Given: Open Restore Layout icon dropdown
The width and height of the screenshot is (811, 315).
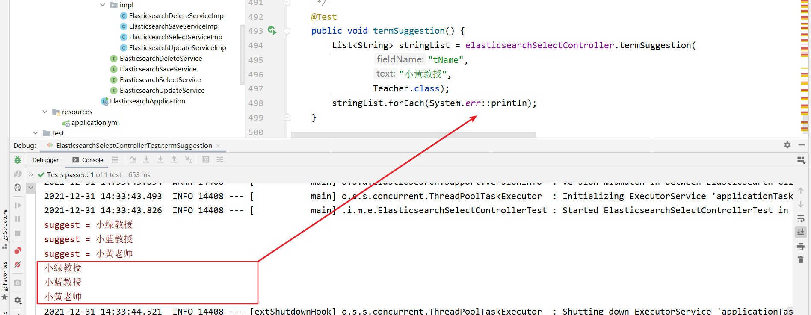Looking at the screenshot, I should coord(801,160).
